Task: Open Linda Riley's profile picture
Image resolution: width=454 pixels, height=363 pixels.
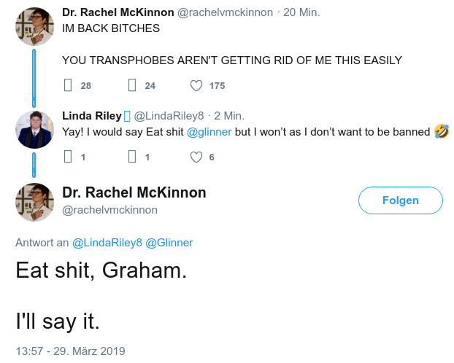Action: pyautogui.click(x=34, y=129)
